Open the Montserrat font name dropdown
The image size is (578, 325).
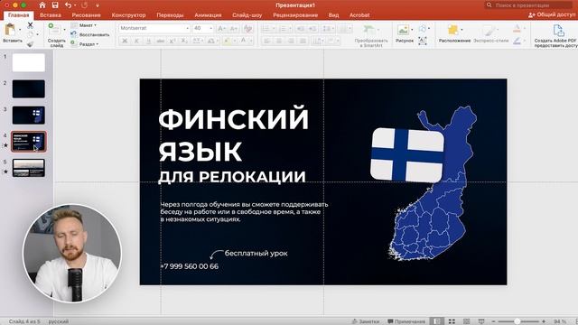pos(187,28)
